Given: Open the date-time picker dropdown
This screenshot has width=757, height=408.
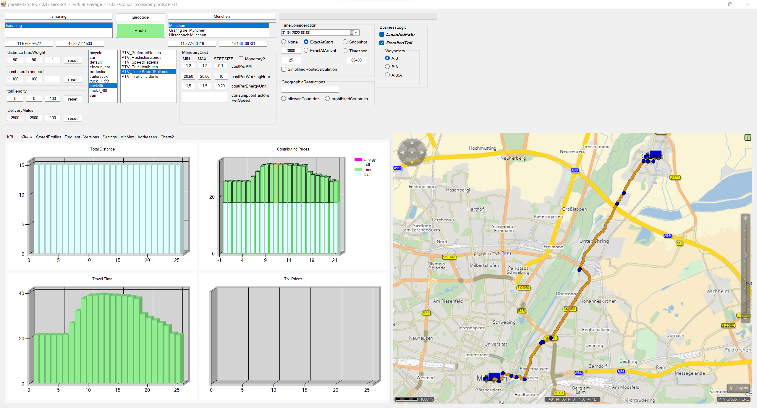Looking at the screenshot, I should tap(354, 33).
